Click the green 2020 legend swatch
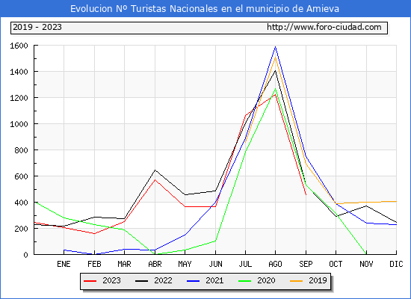This screenshot has width=411, height=299. coord(244,281)
